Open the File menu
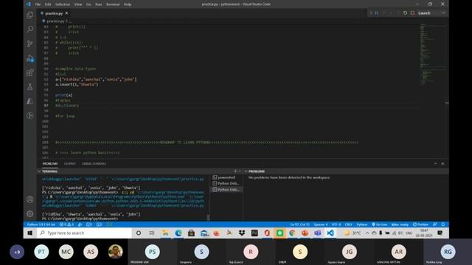This screenshot has height=265, width=472. coord(38,4)
